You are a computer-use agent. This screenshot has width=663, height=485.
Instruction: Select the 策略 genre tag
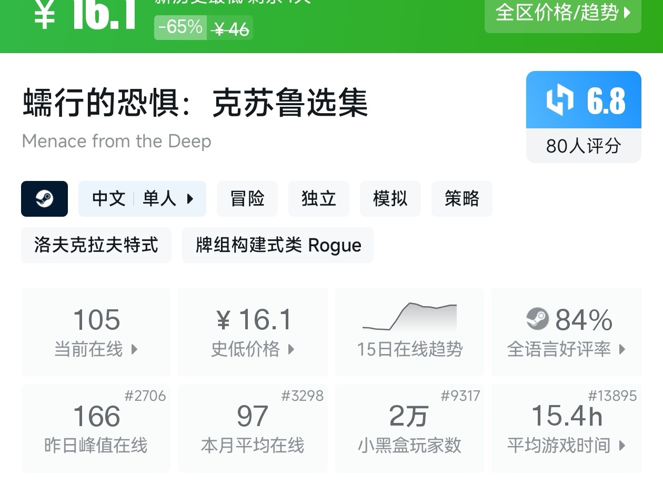(x=462, y=199)
